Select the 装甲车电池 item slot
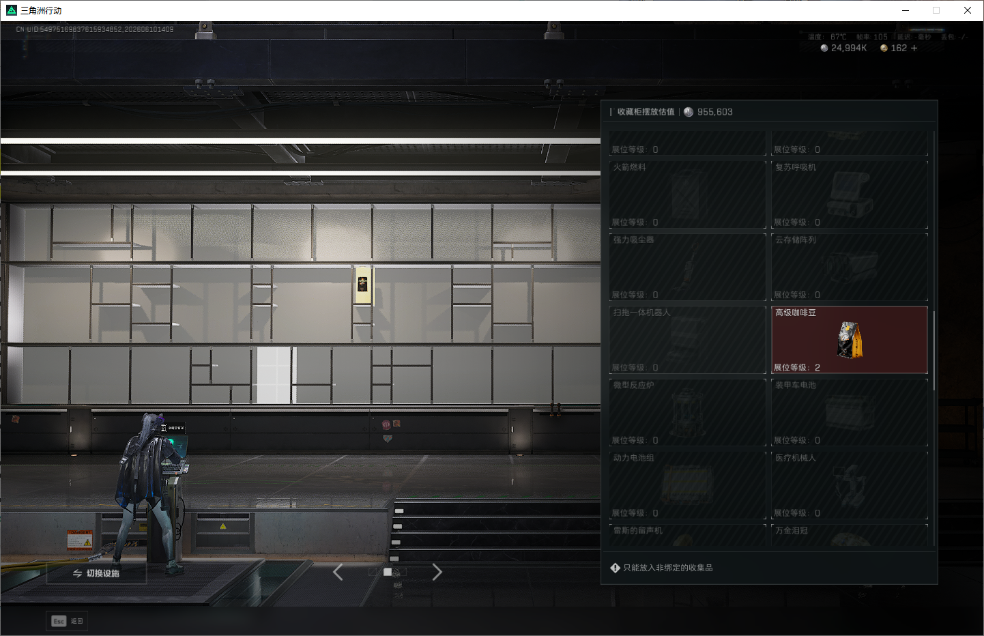This screenshot has width=984, height=636. coord(850,412)
